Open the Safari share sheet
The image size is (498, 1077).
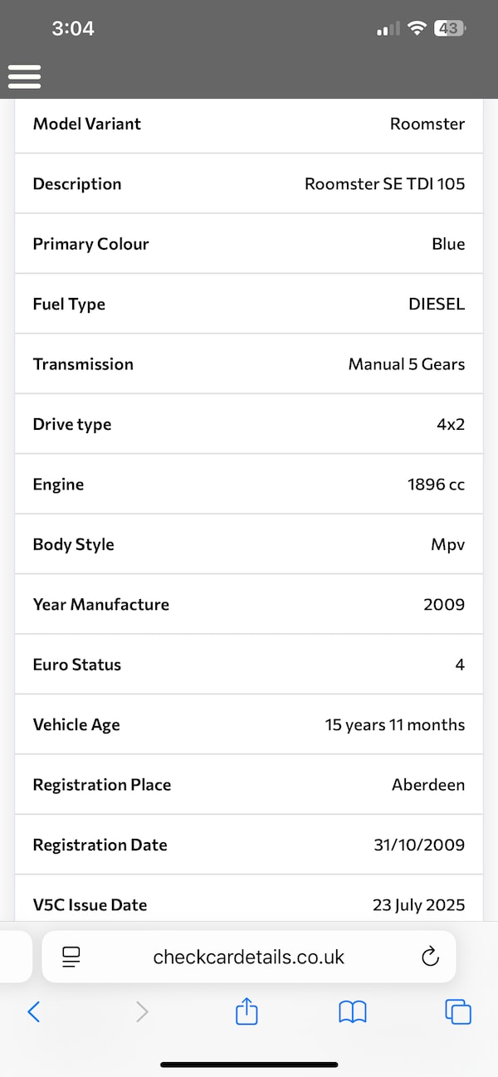pyautogui.click(x=247, y=1011)
